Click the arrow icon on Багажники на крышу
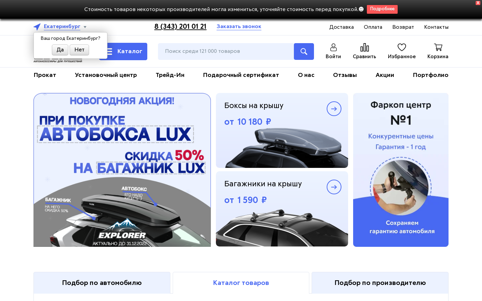The height and width of the screenshot is (301, 482). 334,187
